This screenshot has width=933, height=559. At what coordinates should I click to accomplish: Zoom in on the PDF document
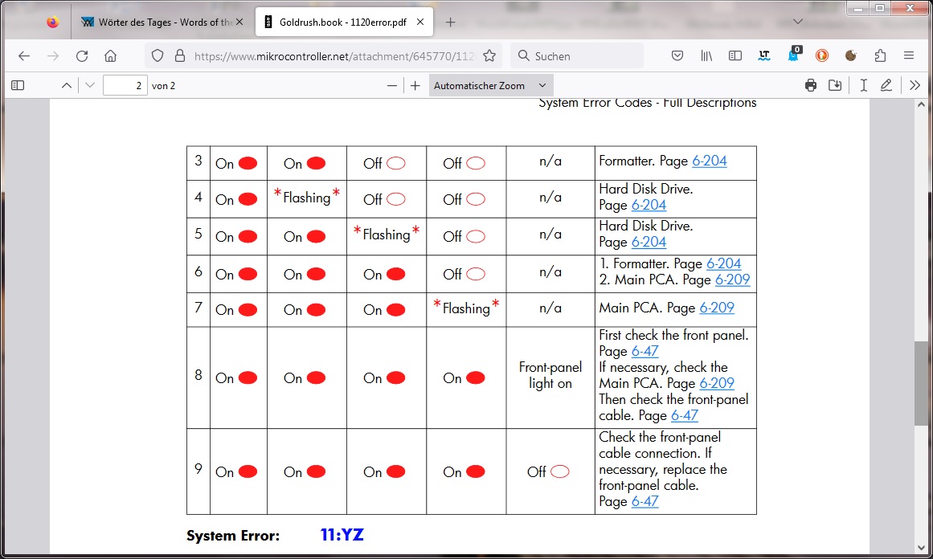[415, 86]
